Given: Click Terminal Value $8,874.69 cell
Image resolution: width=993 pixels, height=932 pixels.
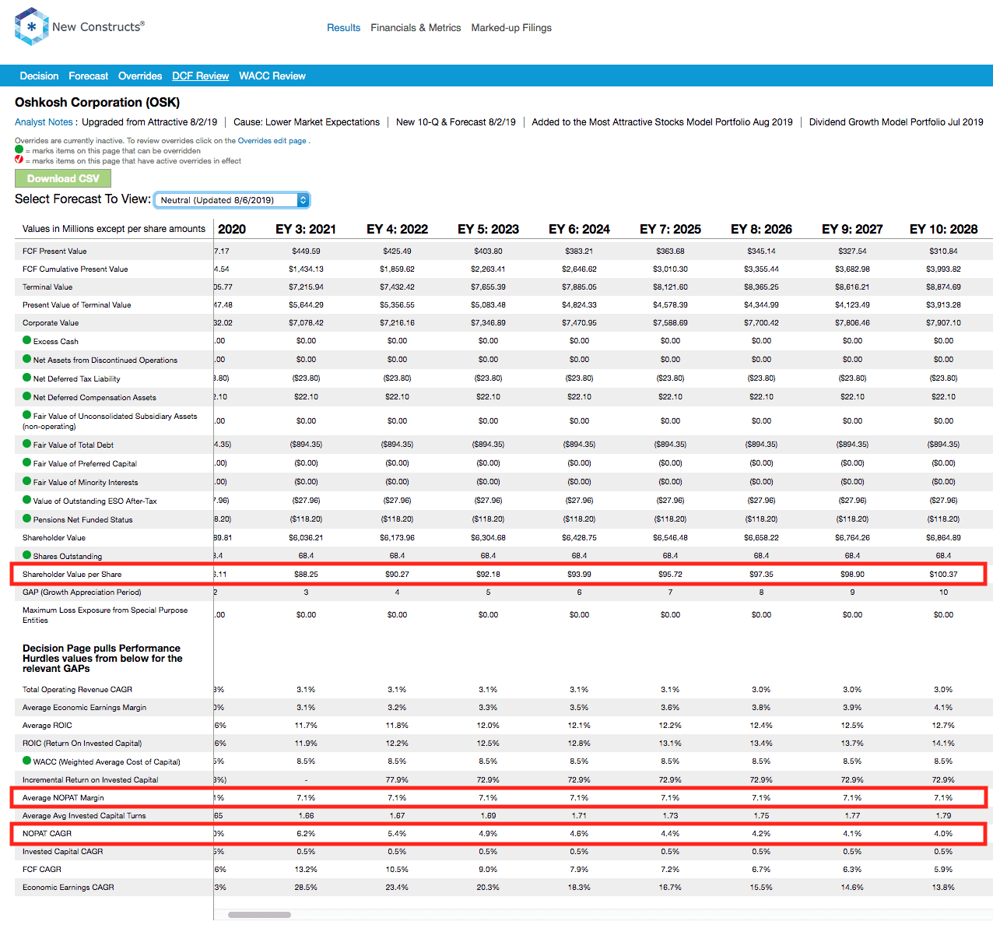Looking at the screenshot, I should point(943,287).
